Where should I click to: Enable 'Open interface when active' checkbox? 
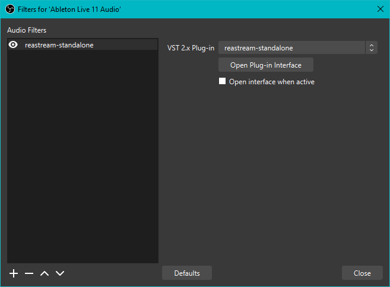pyautogui.click(x=223, y=82)
